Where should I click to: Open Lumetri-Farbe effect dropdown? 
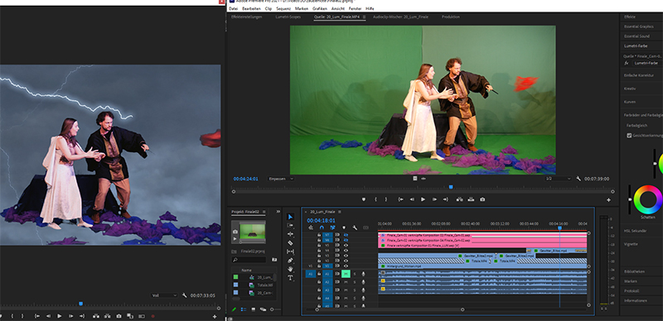(647, 63)
